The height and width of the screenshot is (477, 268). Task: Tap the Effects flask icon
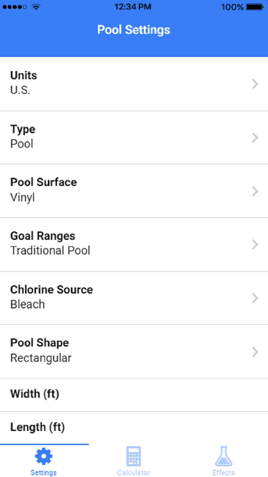click(x=224, y=456)
